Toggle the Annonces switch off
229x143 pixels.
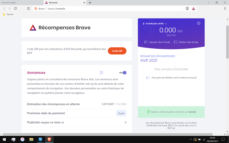click(123, 73)
